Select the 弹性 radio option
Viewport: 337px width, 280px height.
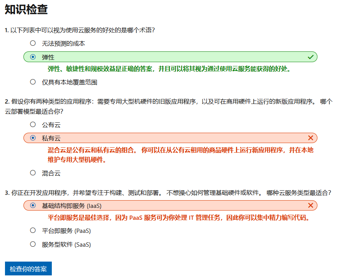pos(33,57)
